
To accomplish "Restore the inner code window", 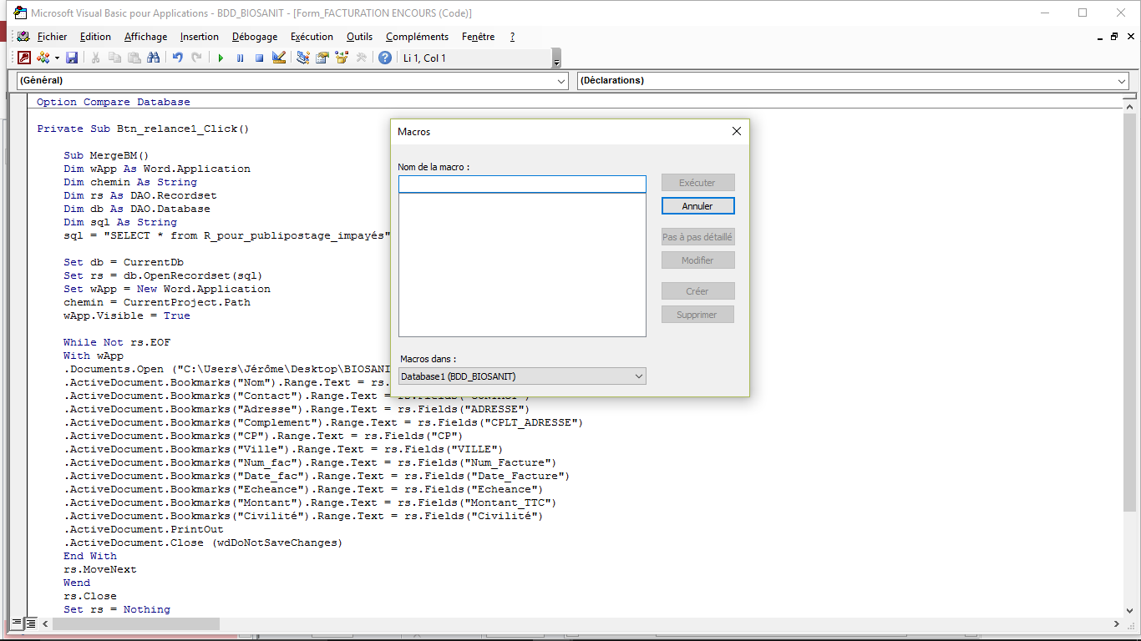I will coord(1114,37).
